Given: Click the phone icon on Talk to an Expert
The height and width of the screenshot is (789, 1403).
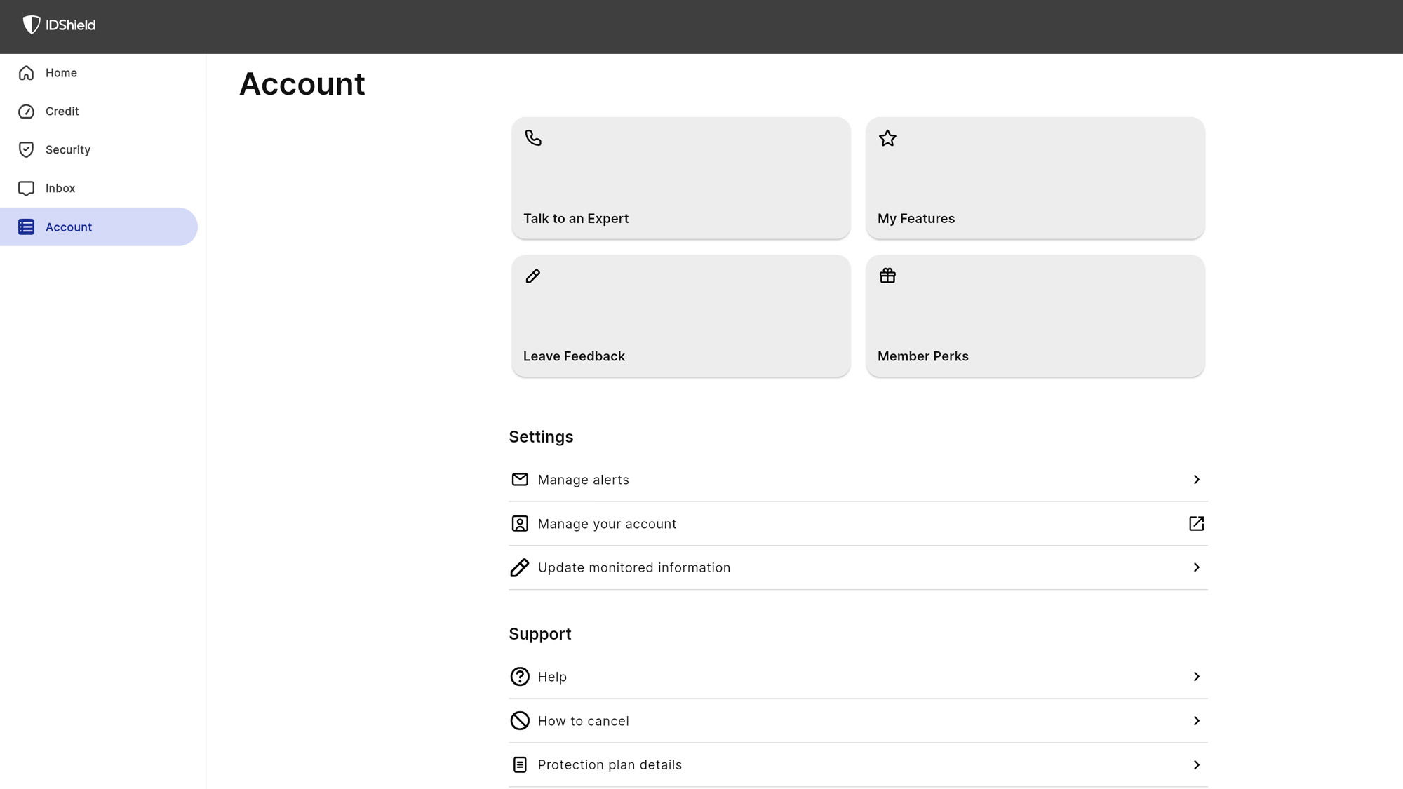Looking at the screenshot, I should [x=533, y=138].
